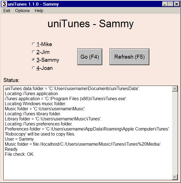Click the 'Preferences folder =' status line

pyautogui.click(x=87, y=129)
